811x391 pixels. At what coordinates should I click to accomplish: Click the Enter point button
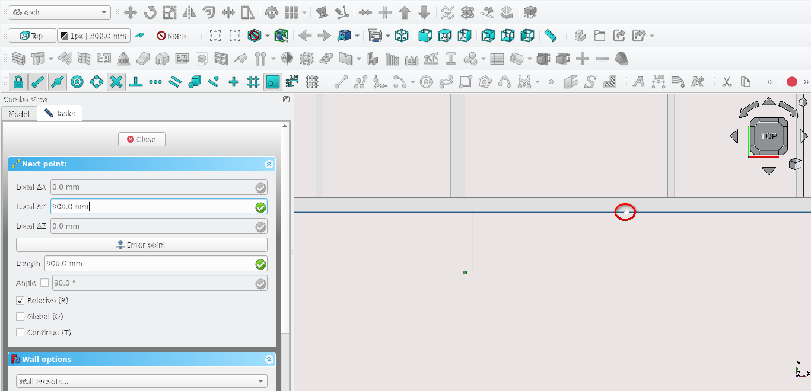click(x=141, y=245)
